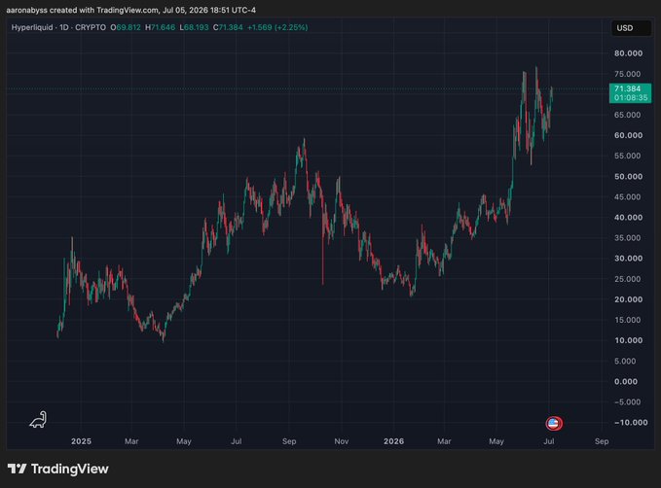The width and height of the screenshot is (661, 488).
Task: Click the close value 71.384
Action: tap(231, 27)
